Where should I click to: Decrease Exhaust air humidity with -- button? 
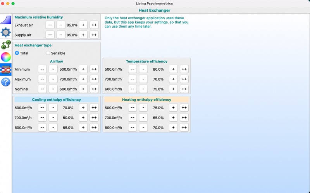[x=50, y=25]
